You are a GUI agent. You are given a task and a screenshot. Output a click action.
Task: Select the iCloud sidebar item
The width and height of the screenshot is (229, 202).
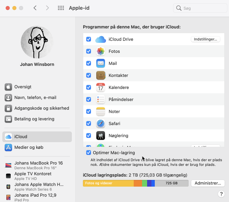point(37,137)
